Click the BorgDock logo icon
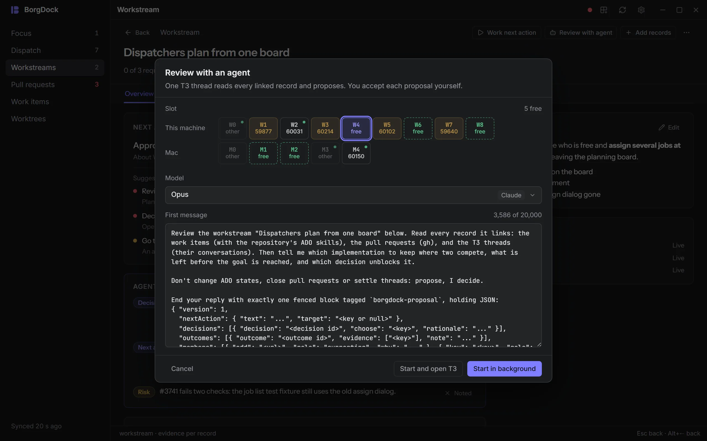 click(x=15, y=10)
